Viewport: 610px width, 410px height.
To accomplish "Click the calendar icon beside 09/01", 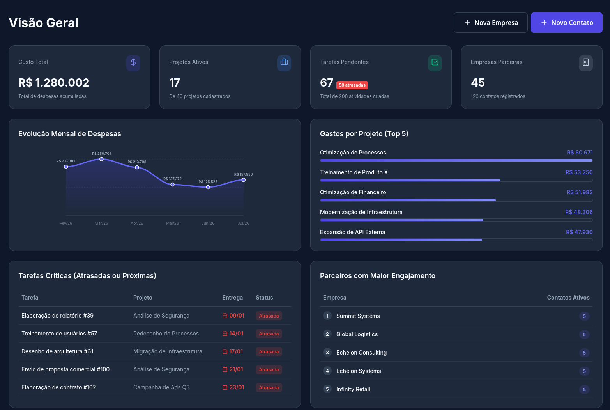I will [225, 316].
